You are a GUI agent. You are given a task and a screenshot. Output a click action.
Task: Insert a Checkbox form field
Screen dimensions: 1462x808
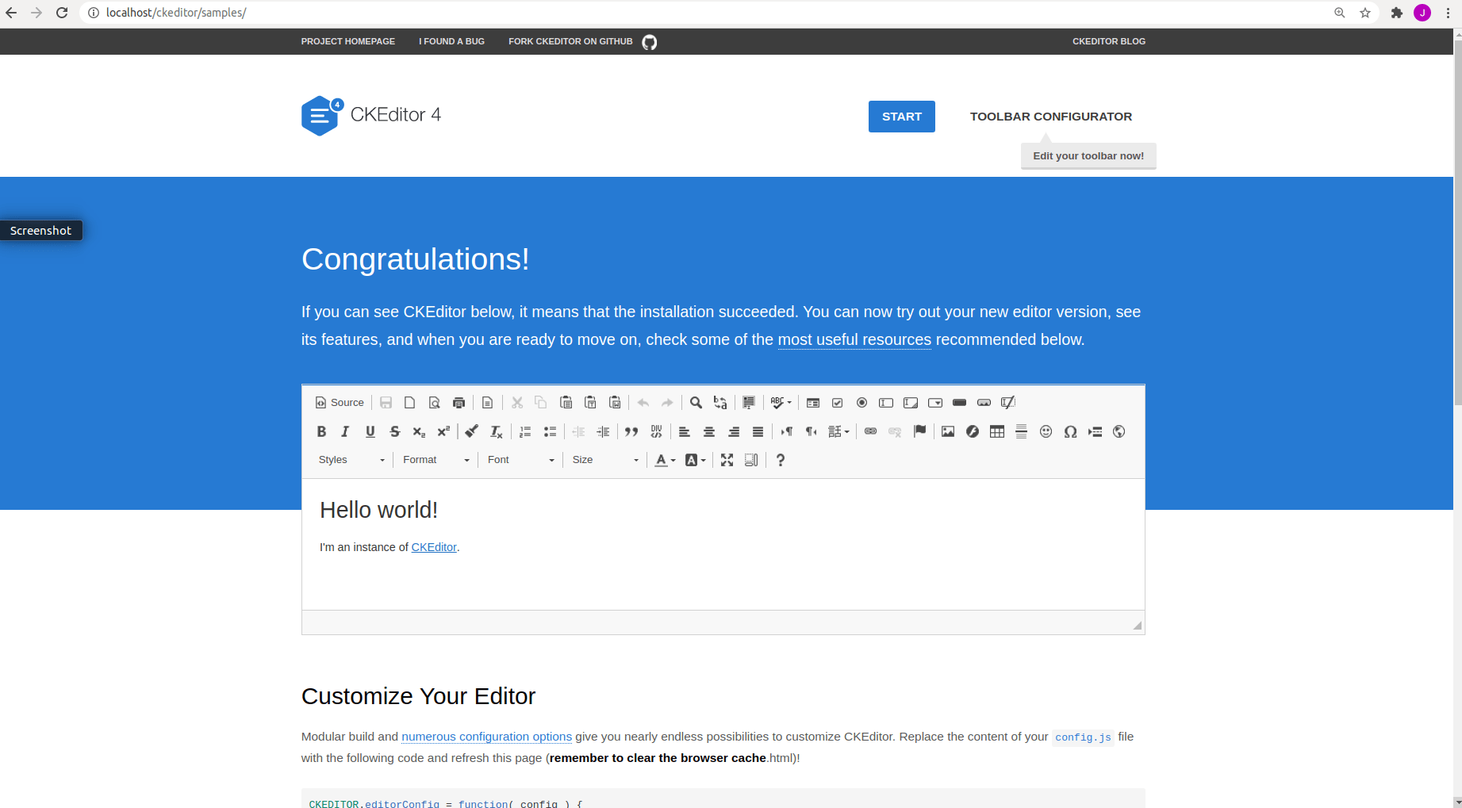tap(838, 403)
